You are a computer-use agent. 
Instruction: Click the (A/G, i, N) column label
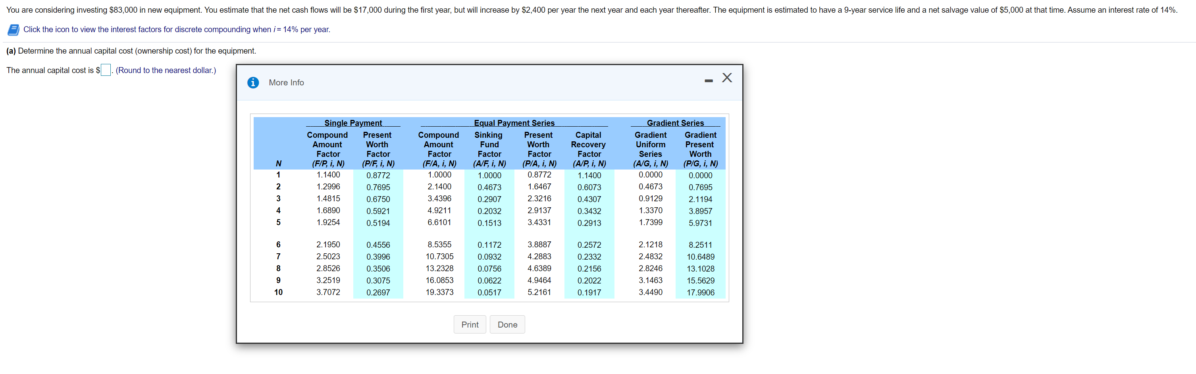point(651,164)
